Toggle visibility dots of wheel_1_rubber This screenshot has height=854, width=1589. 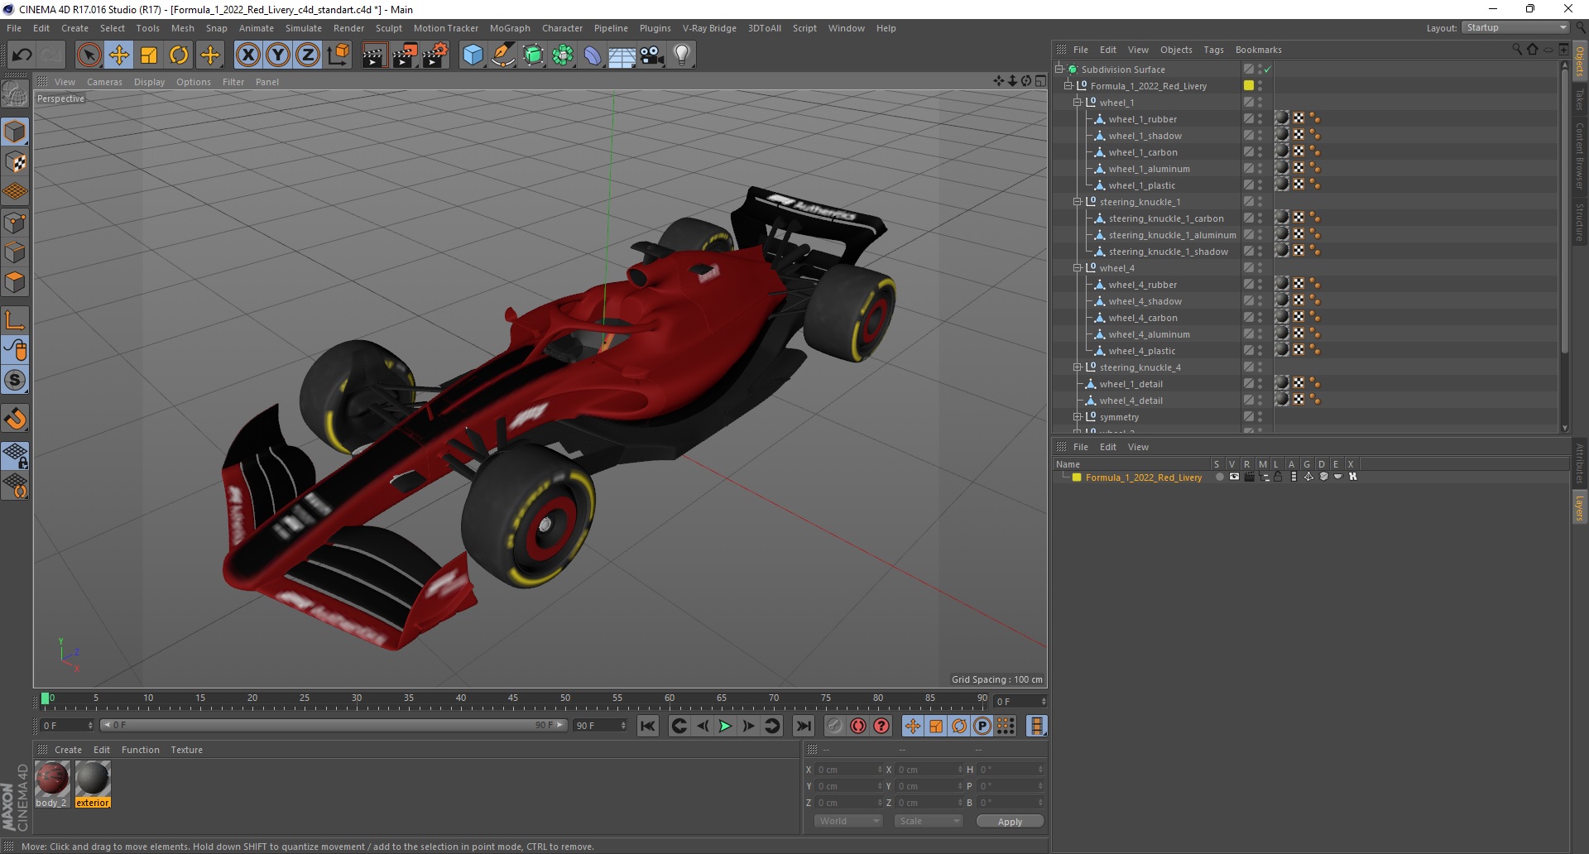[x=1260, y=119]
